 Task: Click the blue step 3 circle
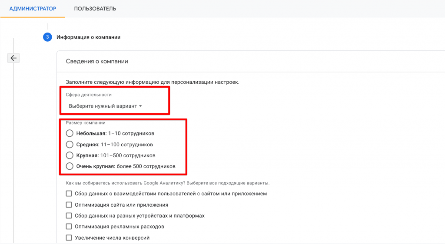47,37
